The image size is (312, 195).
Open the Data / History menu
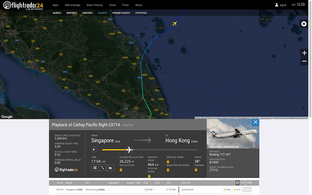coord(95,5)
